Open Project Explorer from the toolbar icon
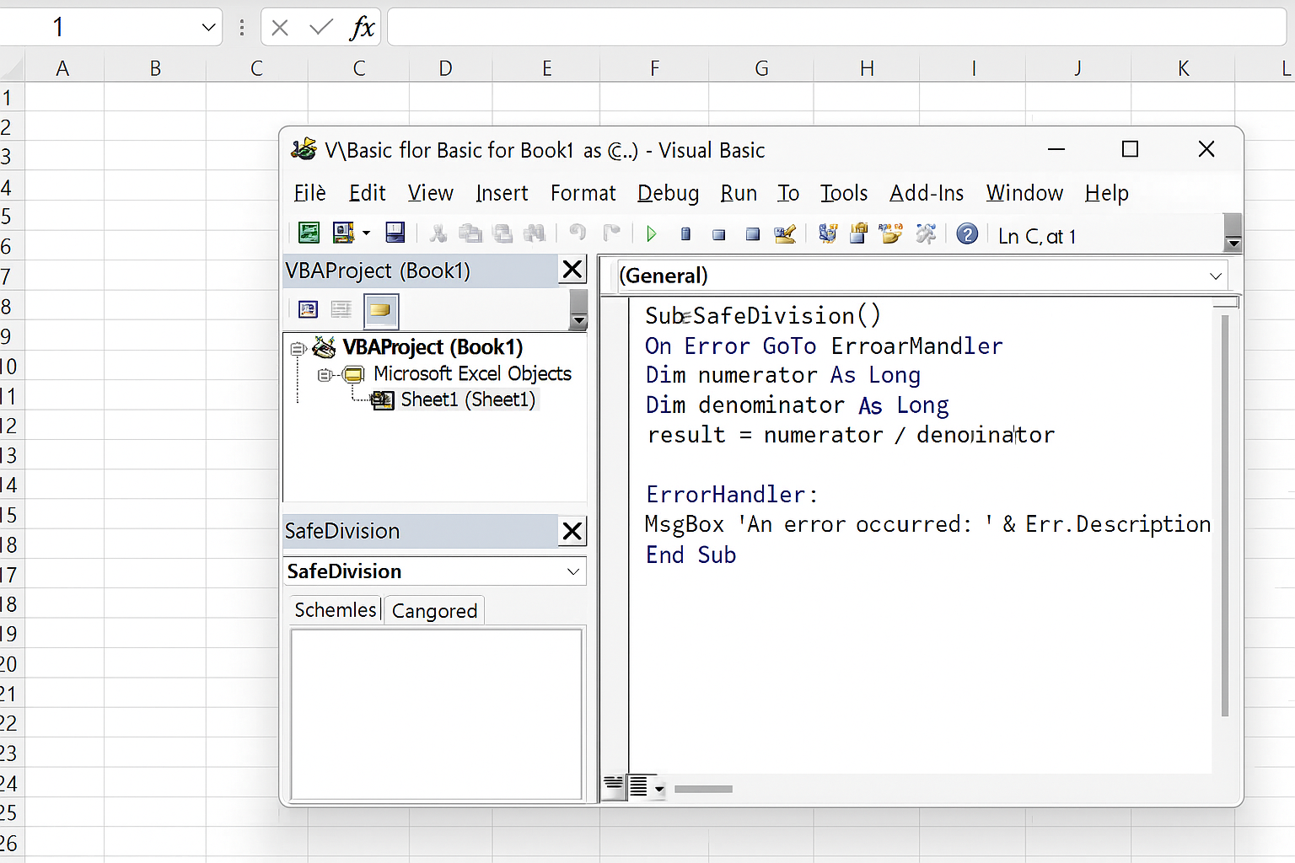Image resolution: width=1295 pixels, height=863 pixels. (828, 233)
